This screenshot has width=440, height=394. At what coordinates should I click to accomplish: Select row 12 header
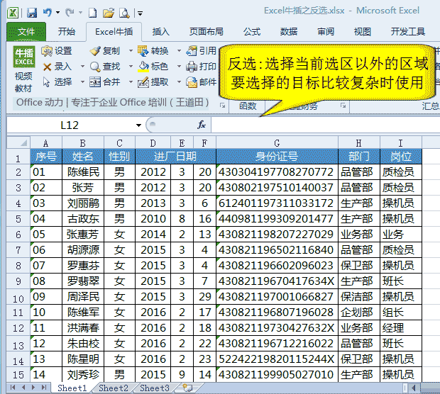(x=18, y=328)
